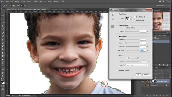Screen dimensions: 172x97
Task: Select the Brush tool in tools panel
Action: click(3, 36)
